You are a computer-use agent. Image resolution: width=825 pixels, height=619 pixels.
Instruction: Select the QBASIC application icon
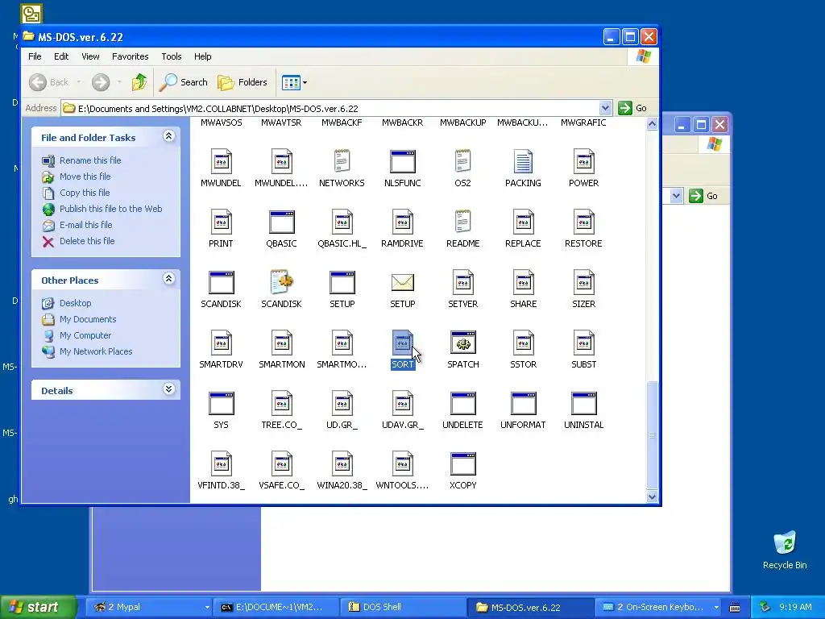[x=281, y=222]
